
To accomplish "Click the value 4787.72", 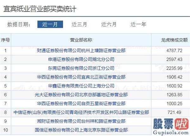I will point(174,51).
